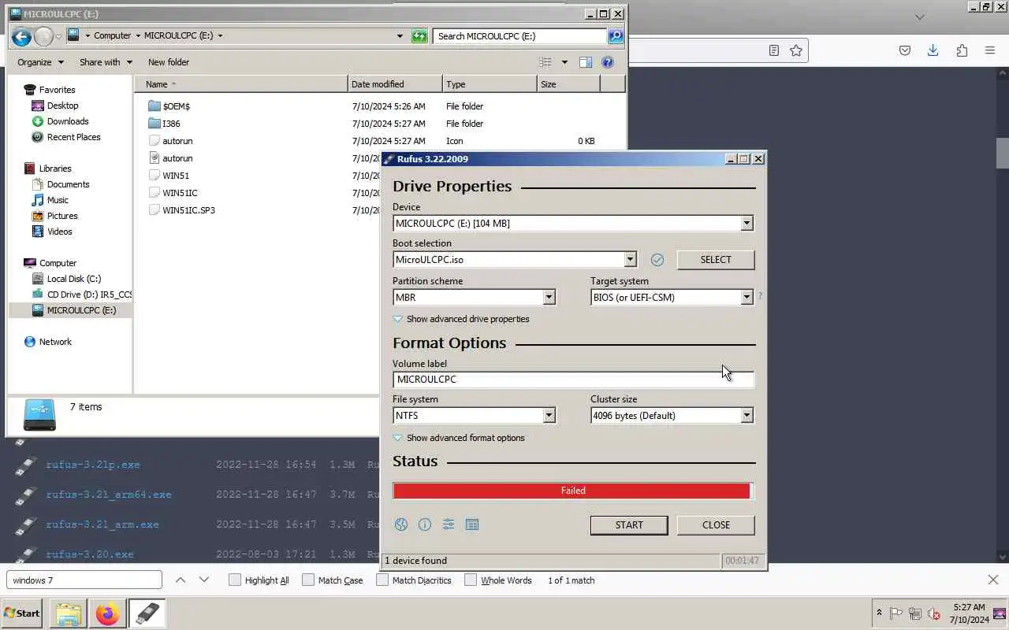This screenshot has height=630, width=1009.
Task: Refresh the MICROULCPC (E:) folder view
Action: (x=419, y=36)
